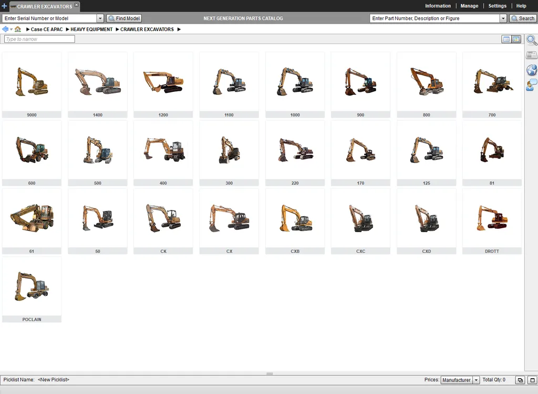
Task: Choose the 900 series excavator
Action: [x=360, y=85]
